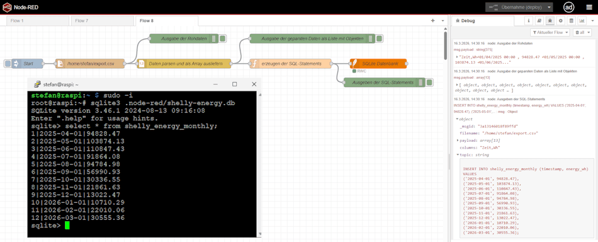Screen dimensions: 598x242
Task: Click list icon on Ausgabe der geparsten Daten node
Action: (370, 38)
